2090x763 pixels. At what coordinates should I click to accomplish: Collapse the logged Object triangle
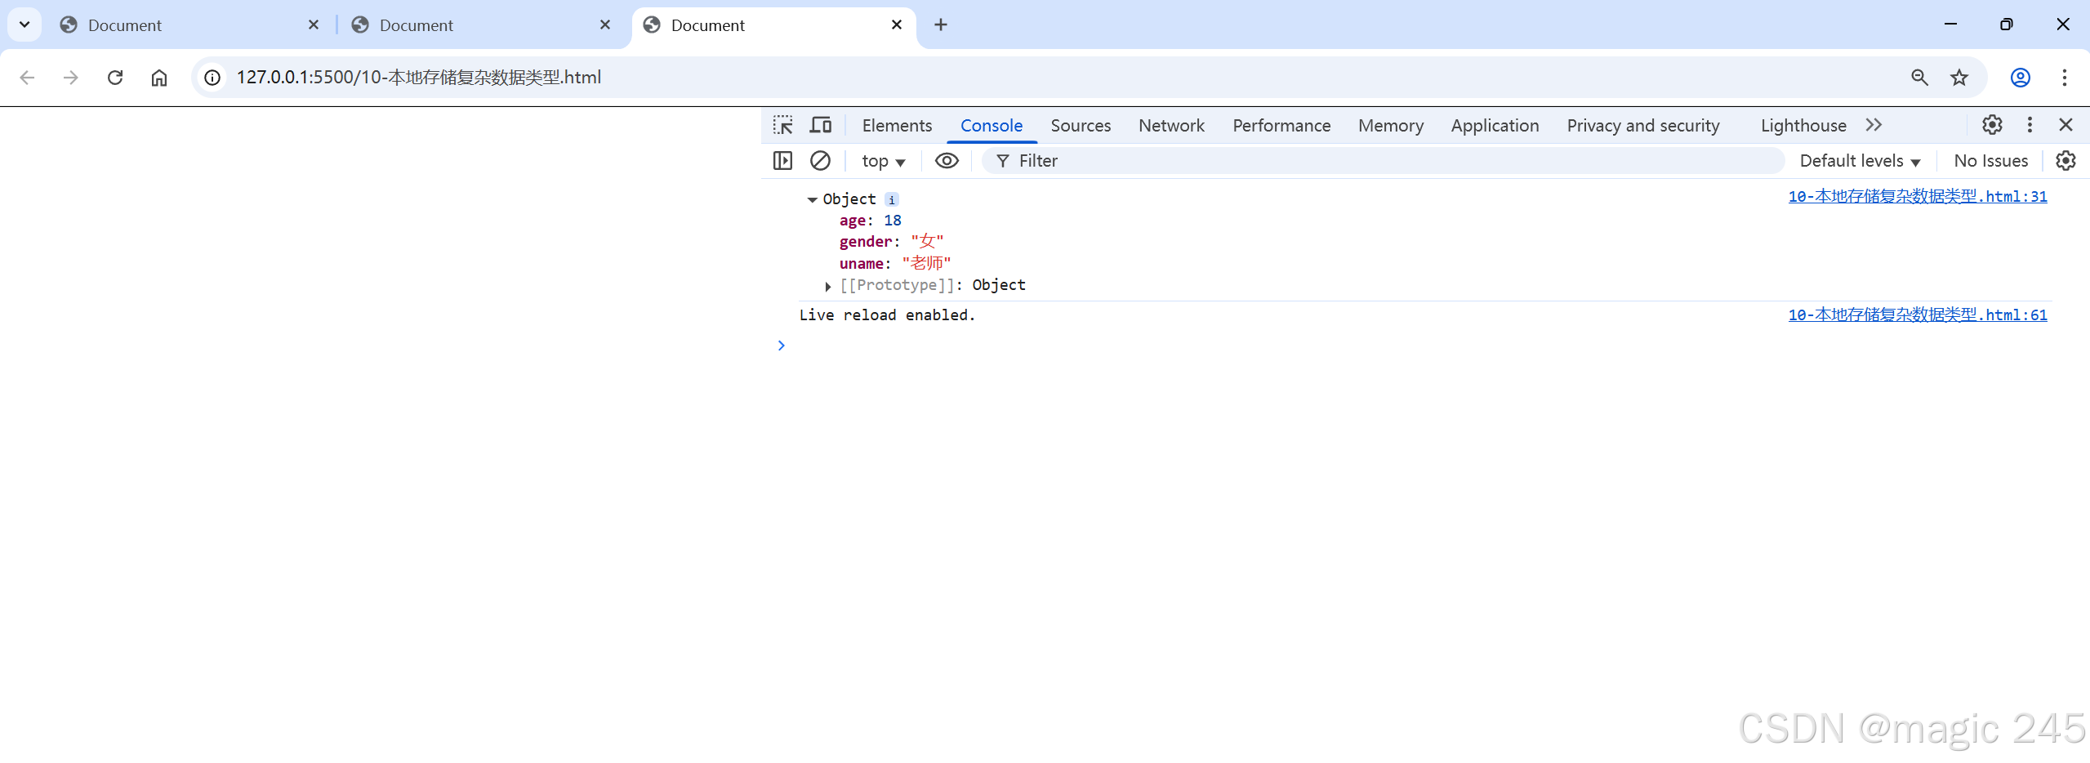(812, 199)
